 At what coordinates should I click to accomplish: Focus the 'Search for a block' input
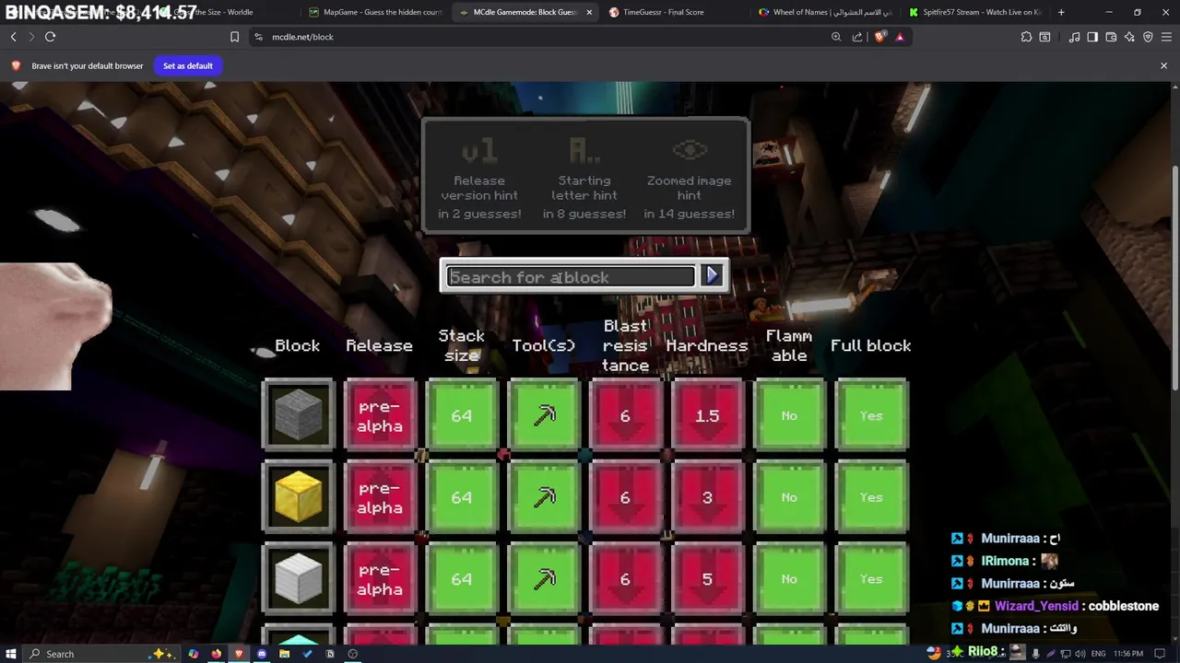(x=571, y=277)
